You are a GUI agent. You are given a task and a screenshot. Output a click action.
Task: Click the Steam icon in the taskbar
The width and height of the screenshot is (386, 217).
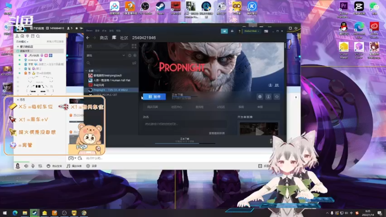coord(34,213)
